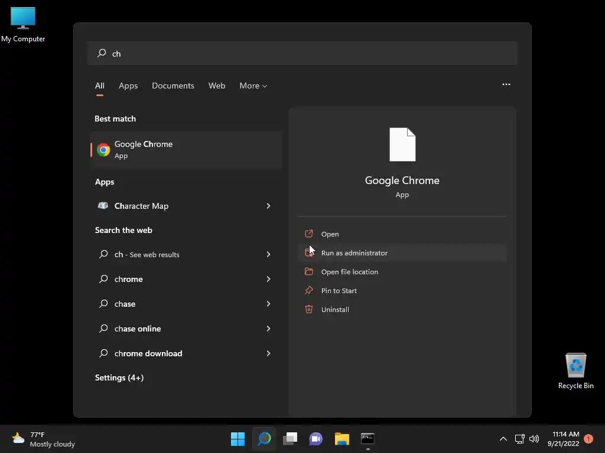Image resolution: width=605 pixels, height=453 pixels.
Task: Expand the 'chrome' web suggestion chevron
Action: 268,279
